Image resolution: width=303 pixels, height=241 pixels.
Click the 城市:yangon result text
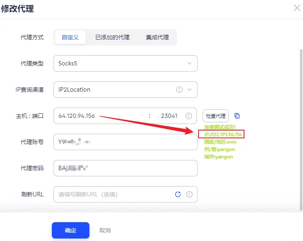pos(218,157)
